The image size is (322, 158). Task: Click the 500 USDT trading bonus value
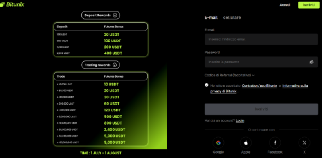113,117
